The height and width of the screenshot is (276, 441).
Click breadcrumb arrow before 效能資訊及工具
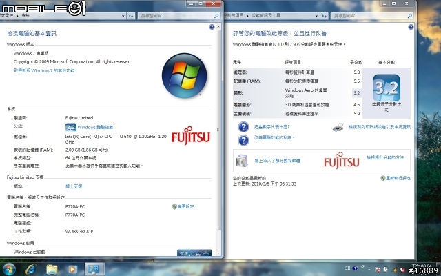248,16
